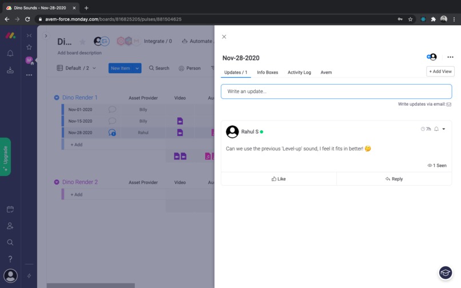
Task: Open item panel three-dots menu
Action: [450, 57]
